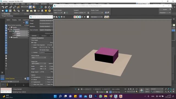Switch to Common tab in Render Setup
The height and width of the screenshot is (99, 176).
coord(34,35)
